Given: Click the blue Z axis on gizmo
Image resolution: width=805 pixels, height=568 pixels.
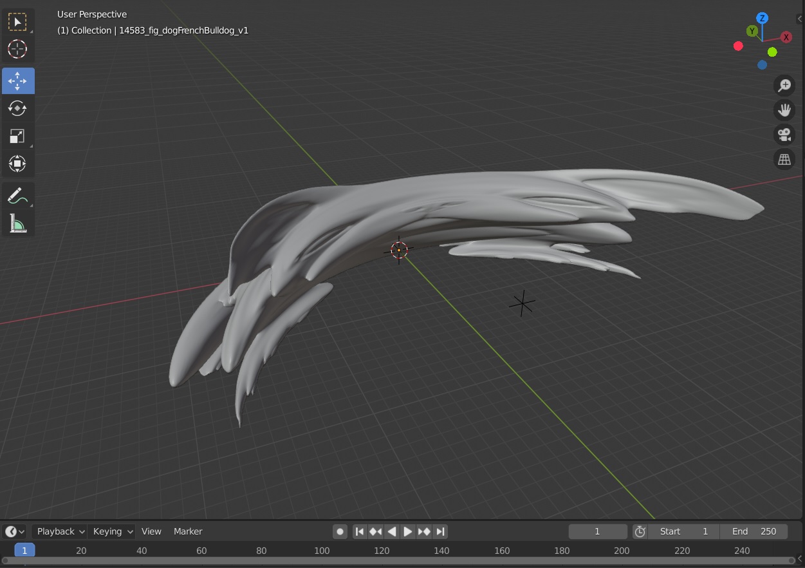Looking at the screenshot, I should click(763, 18).
